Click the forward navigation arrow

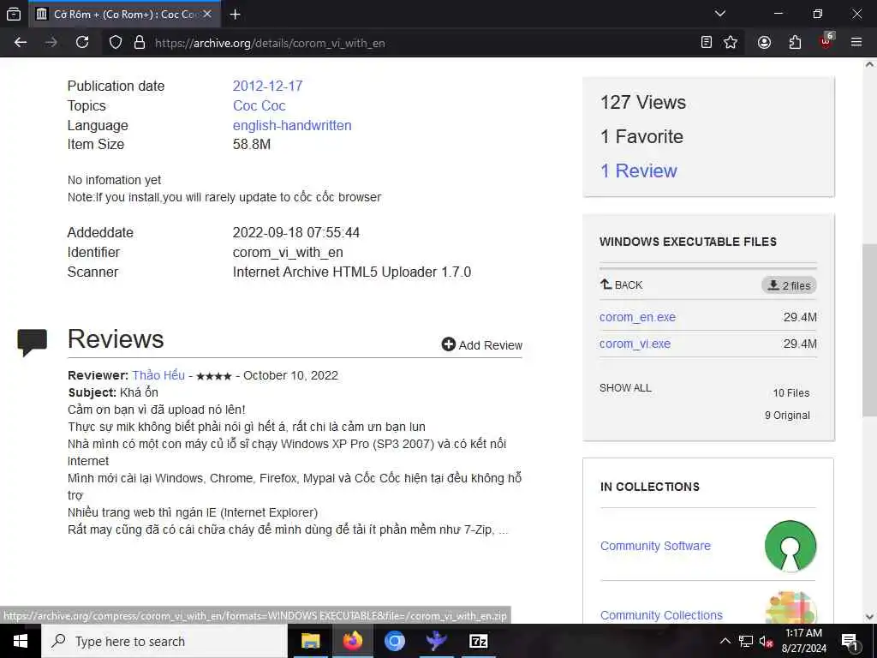[x=51, y=43]
